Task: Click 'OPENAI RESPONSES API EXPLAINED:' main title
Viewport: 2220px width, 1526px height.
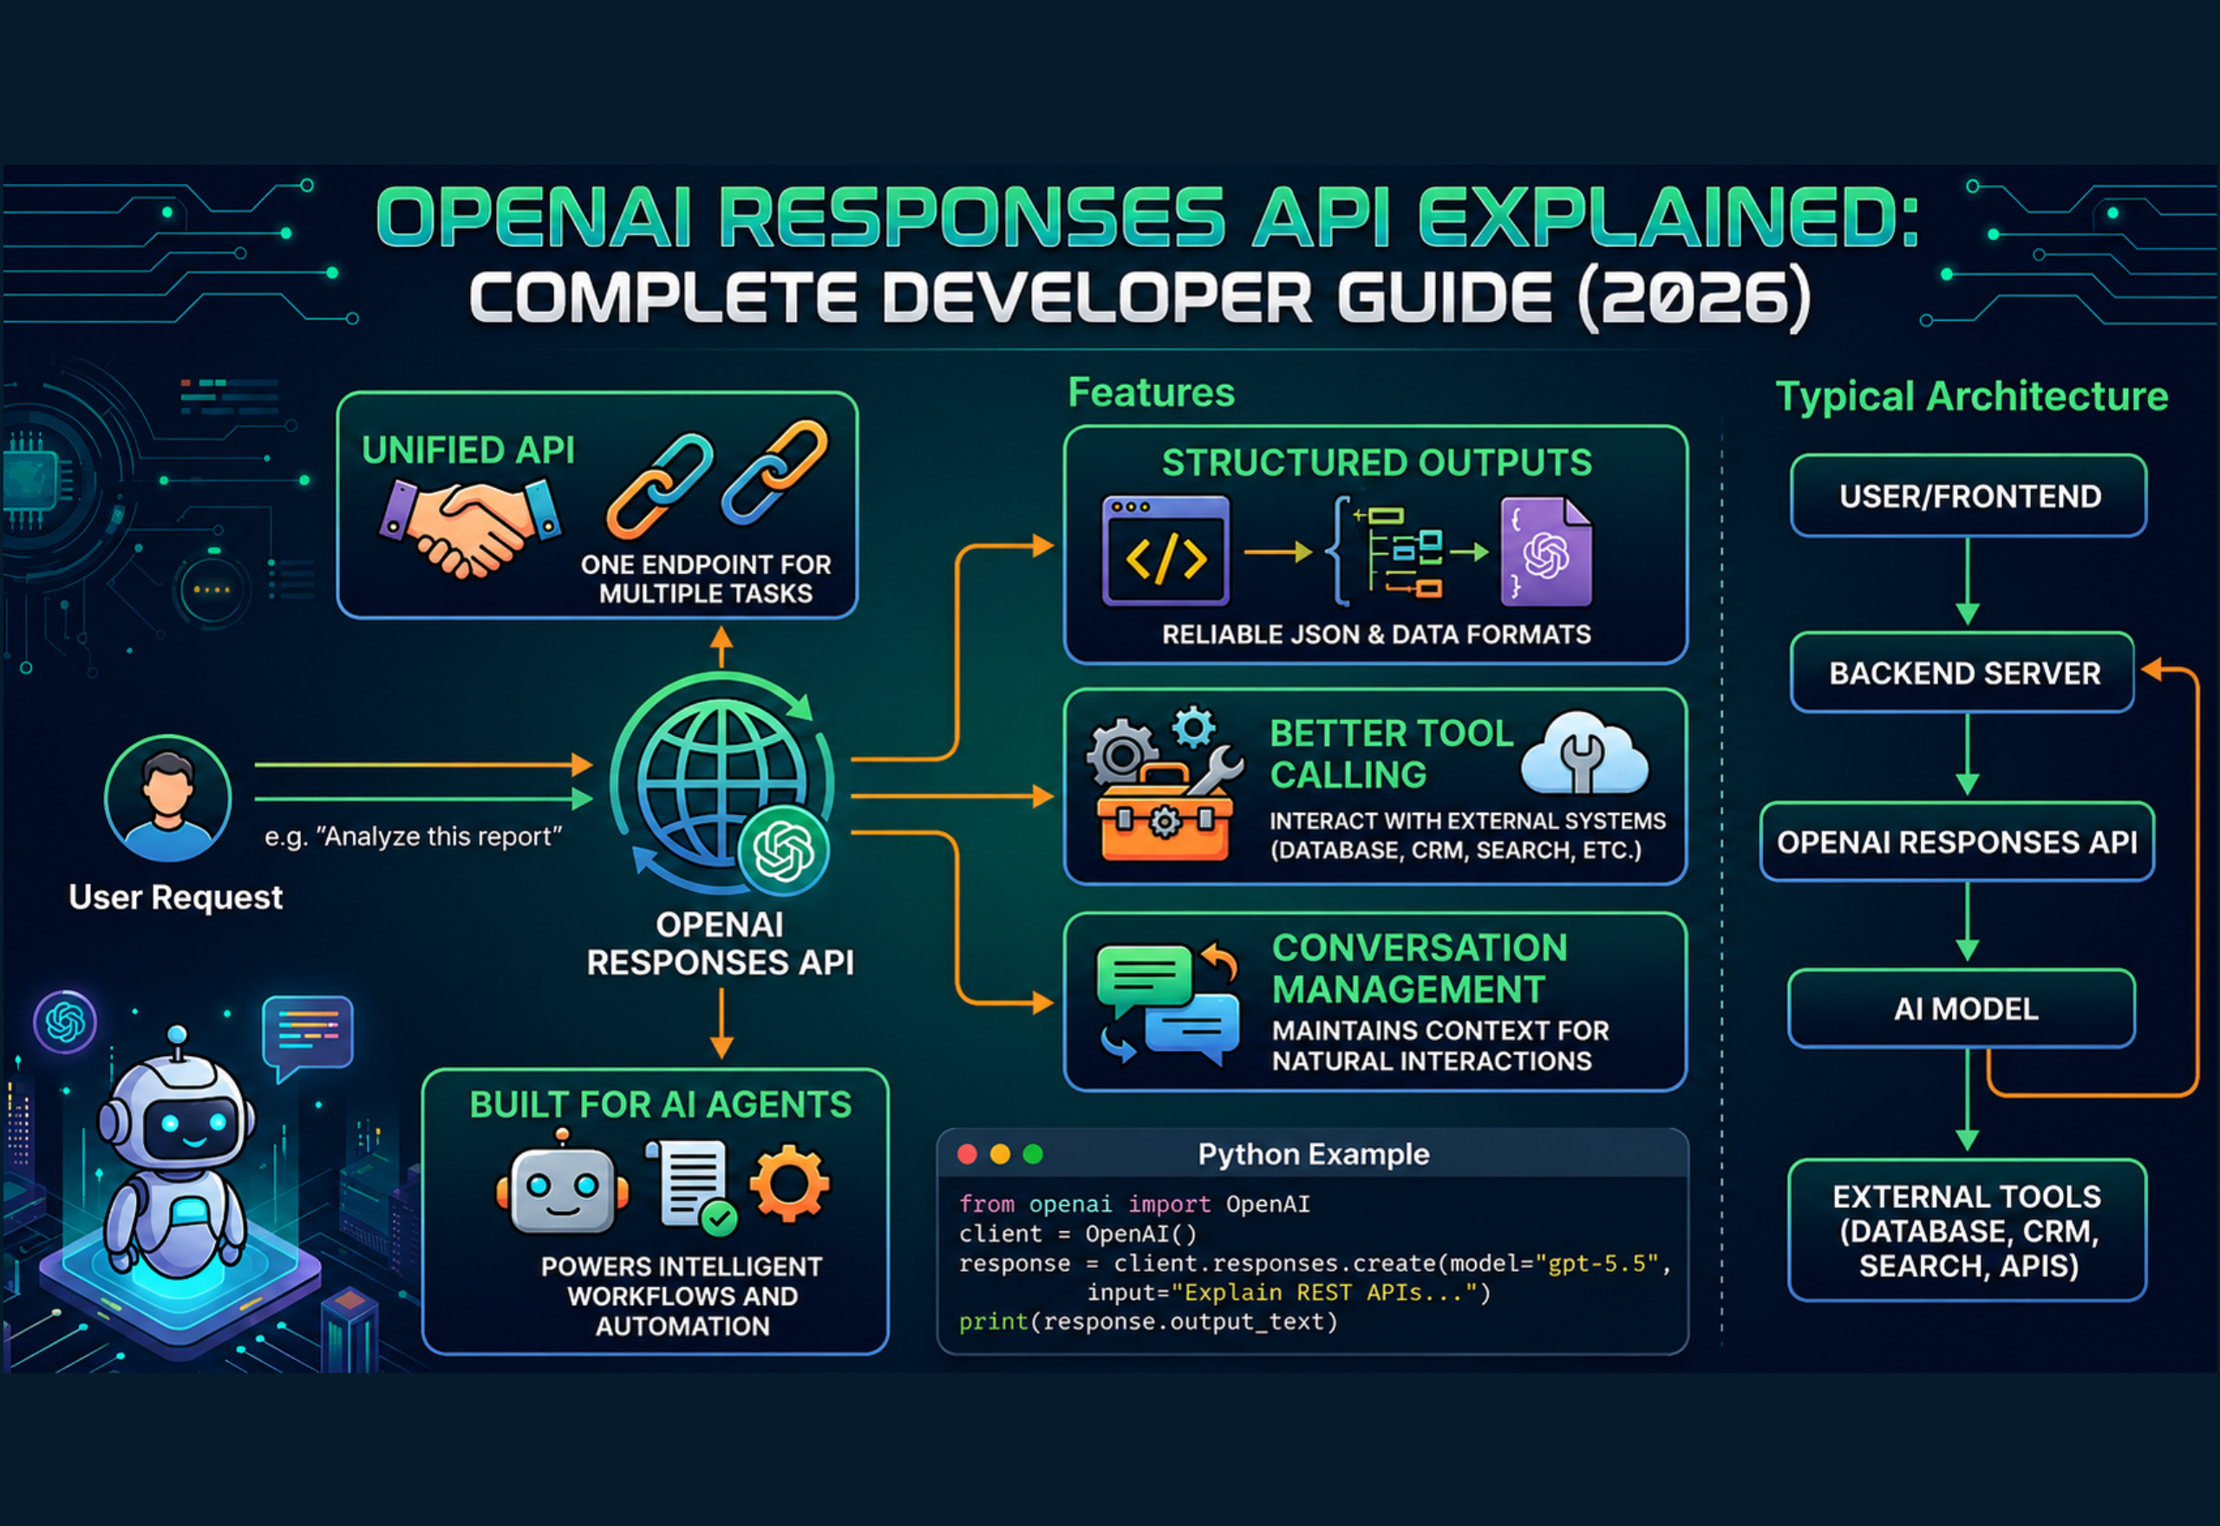Action: click(1147, 217)
